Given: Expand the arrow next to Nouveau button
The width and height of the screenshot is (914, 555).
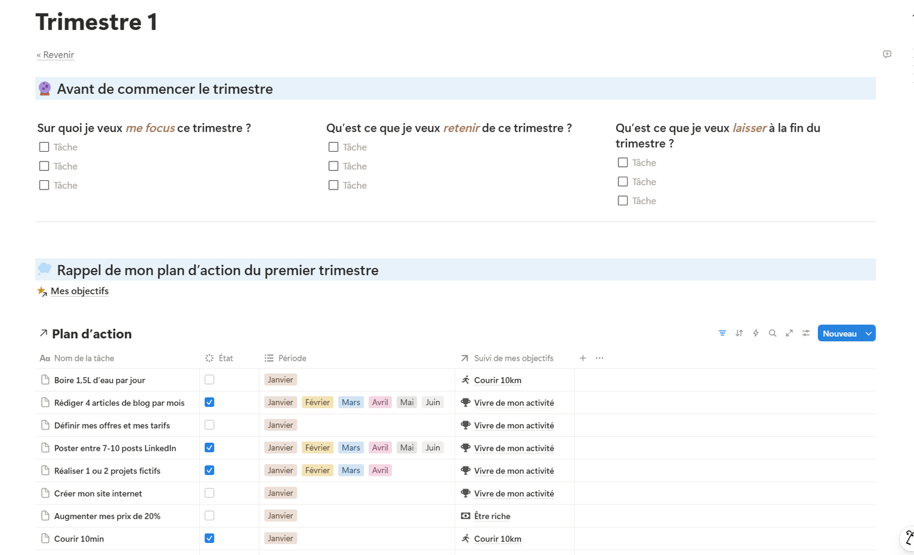Looking at the screenshot, I should 869,333.
